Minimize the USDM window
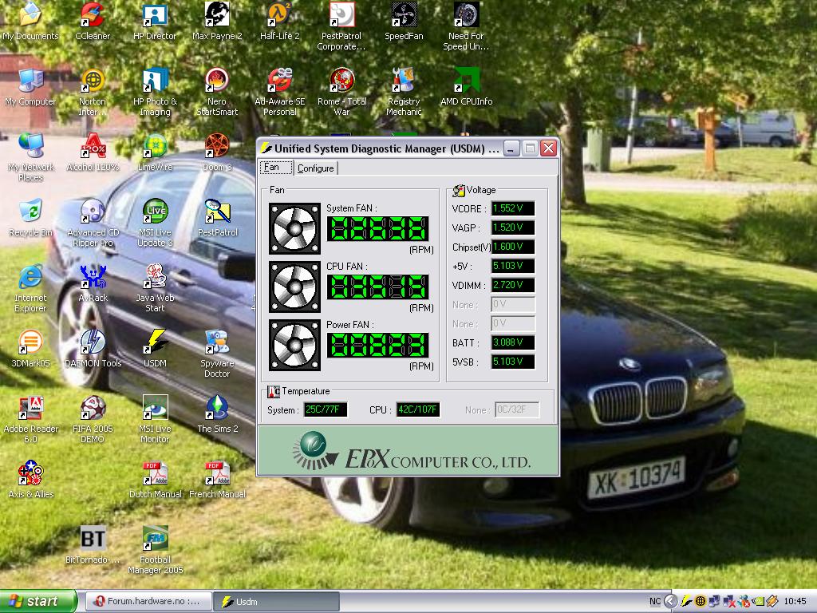The width and height of the screenshot is (817, 613). click(x=511, y=148)
